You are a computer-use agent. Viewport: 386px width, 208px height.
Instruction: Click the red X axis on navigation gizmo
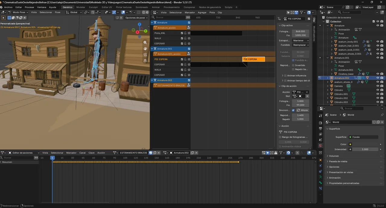[x=138, y=32]
